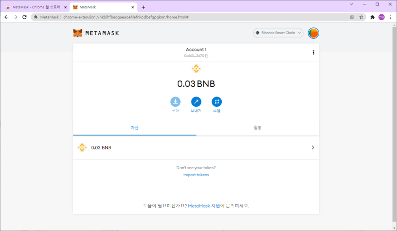Click the 0.03 BNB main balance
Image resolution: width=397 pixels, height=231 pixels.
tap(196, 84)
